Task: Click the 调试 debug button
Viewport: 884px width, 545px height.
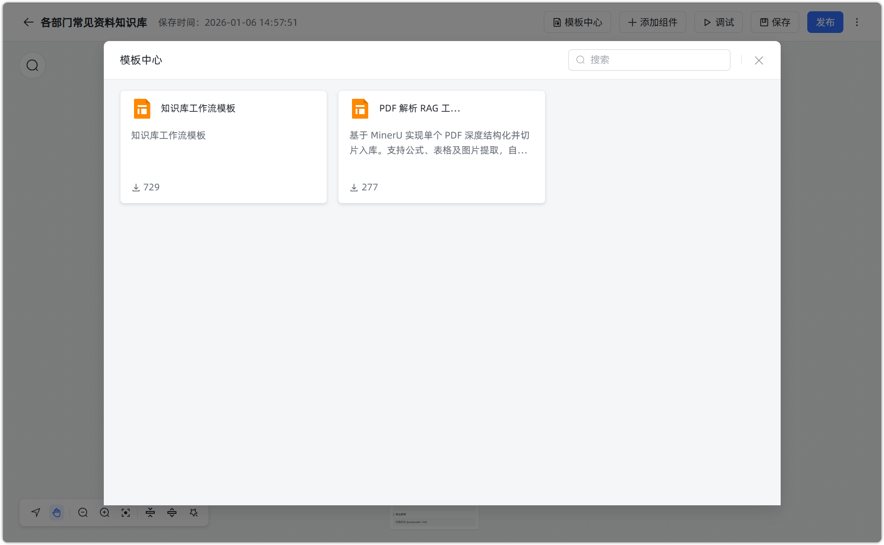Action: point(718,22)
